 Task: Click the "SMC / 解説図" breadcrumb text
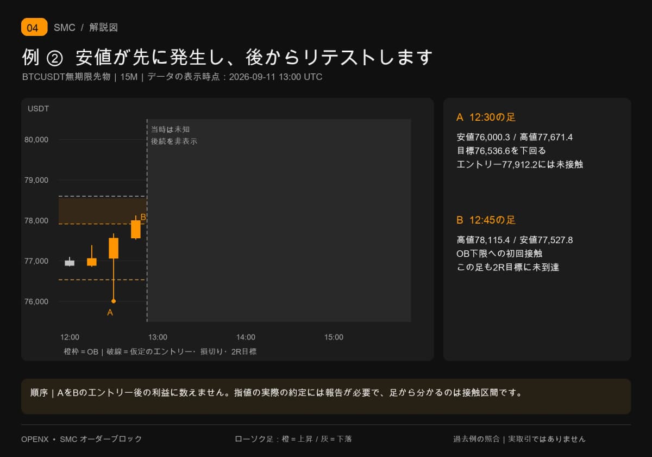pos(86,28)
